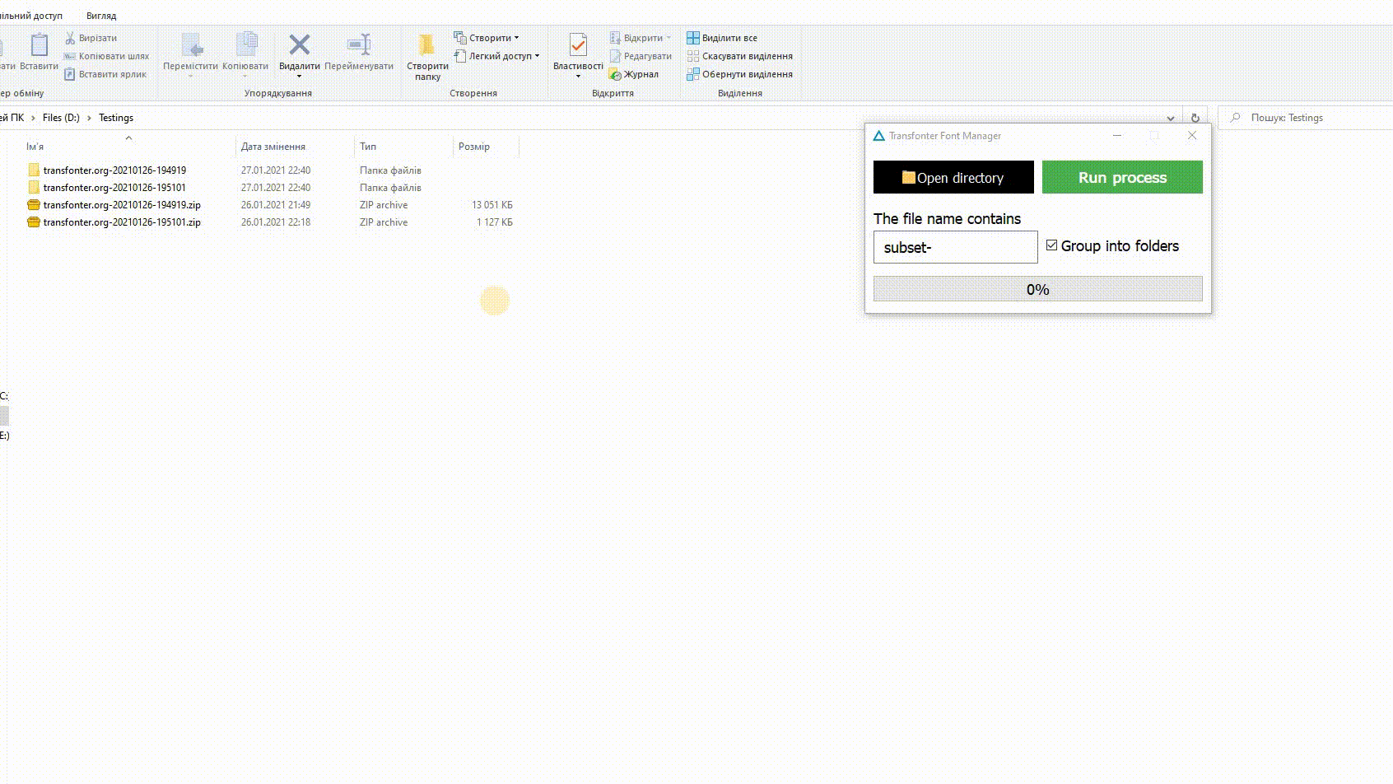Click Виділити все (select all)
The image size is (1393, 784).
(x=722, y=38)
